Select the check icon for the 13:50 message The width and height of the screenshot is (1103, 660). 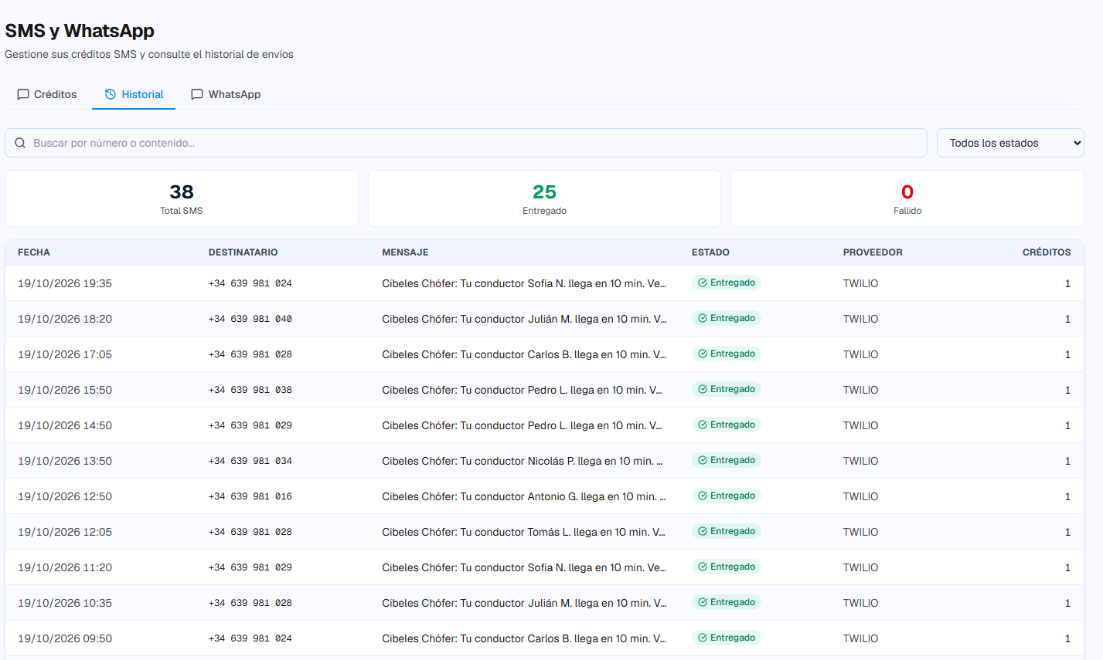pyautogui.click(x=703, y=460)
